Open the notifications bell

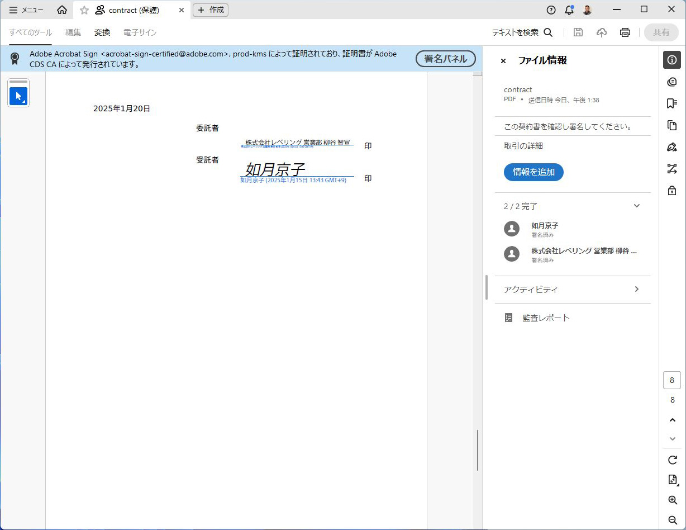(569, 10)
